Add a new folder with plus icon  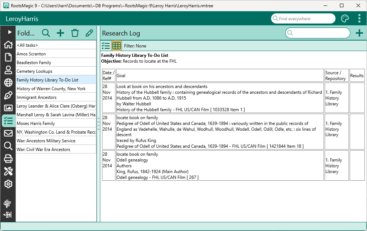60,33
